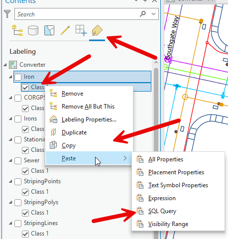Click the search magnifier icon
The image size is (228, 239).
pyautogui.click(x=142, y=14)
